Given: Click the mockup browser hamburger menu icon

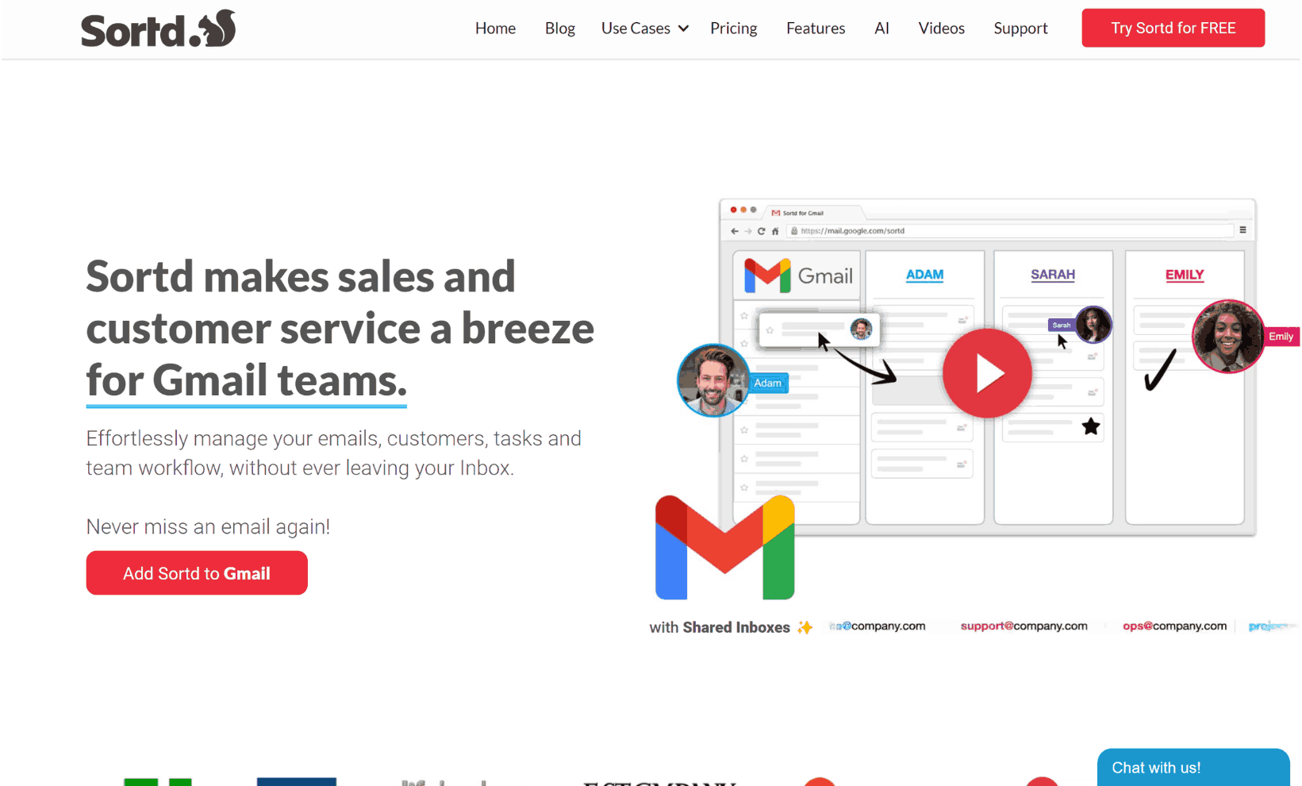Looking at the screenshot, I should (1242, 230).
